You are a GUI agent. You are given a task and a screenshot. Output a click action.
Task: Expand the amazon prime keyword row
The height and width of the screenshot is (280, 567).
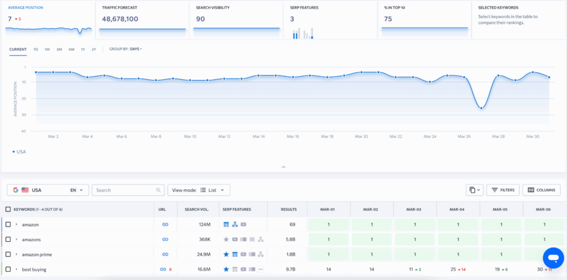click(x=16, y=255)
